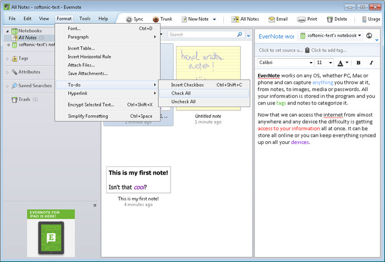Open the font color picker
Viewport: 385px width, 262px height.
click(x=340, y=63)
